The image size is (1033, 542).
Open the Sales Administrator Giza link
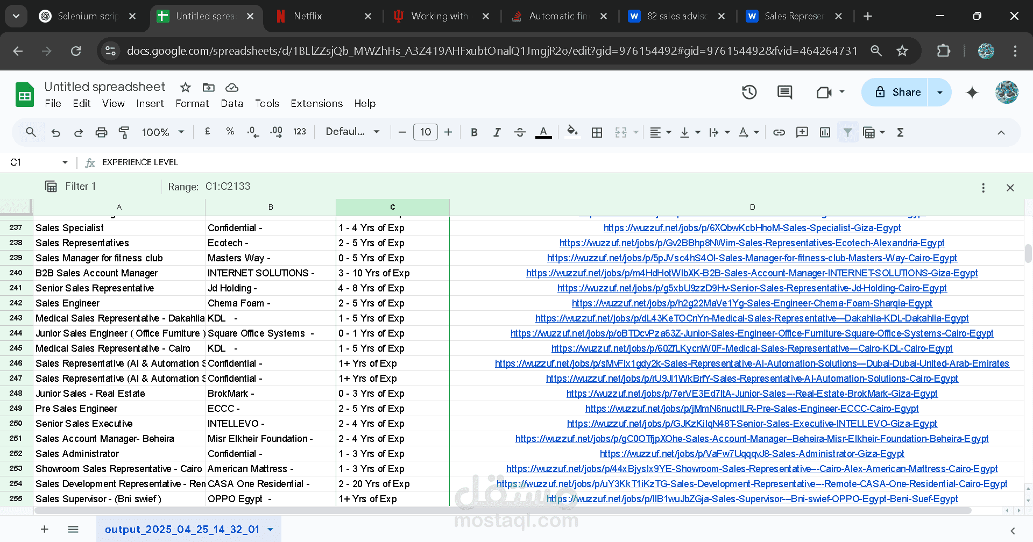click(x=752, y=454)
